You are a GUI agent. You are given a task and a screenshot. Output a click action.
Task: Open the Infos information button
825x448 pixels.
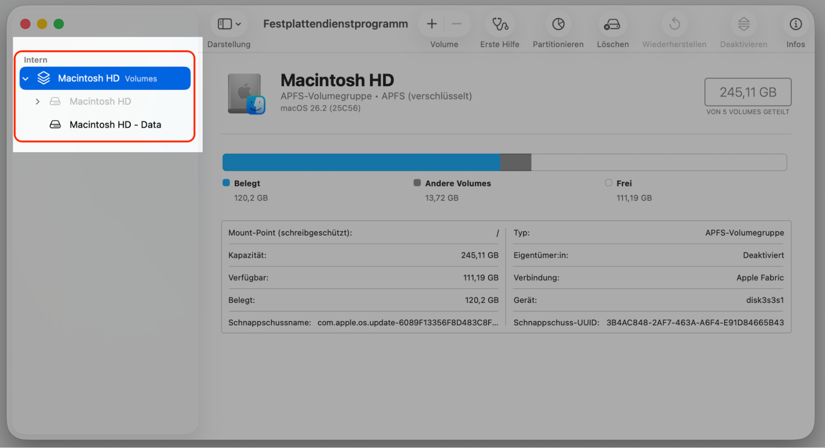pyautogui.click(x=795, y=24)
